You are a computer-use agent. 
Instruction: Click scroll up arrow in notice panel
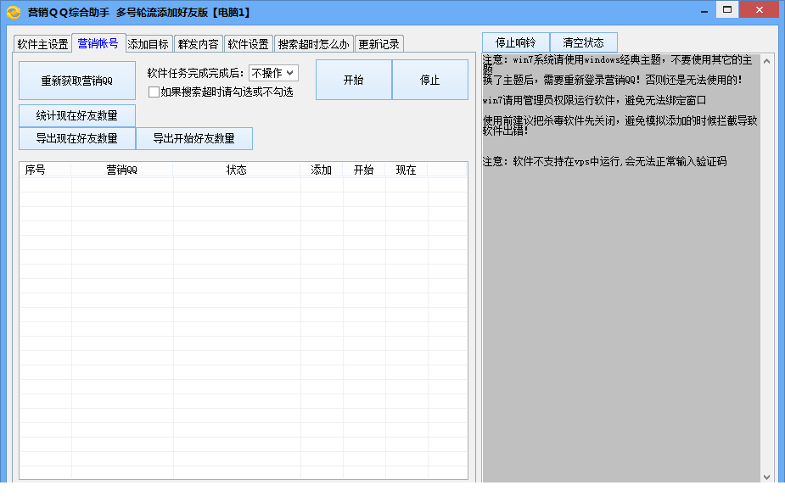click(x=767, y=61)
